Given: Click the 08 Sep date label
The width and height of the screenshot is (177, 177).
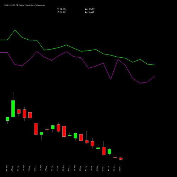Looking at the screenshot, I should (18, 169).
